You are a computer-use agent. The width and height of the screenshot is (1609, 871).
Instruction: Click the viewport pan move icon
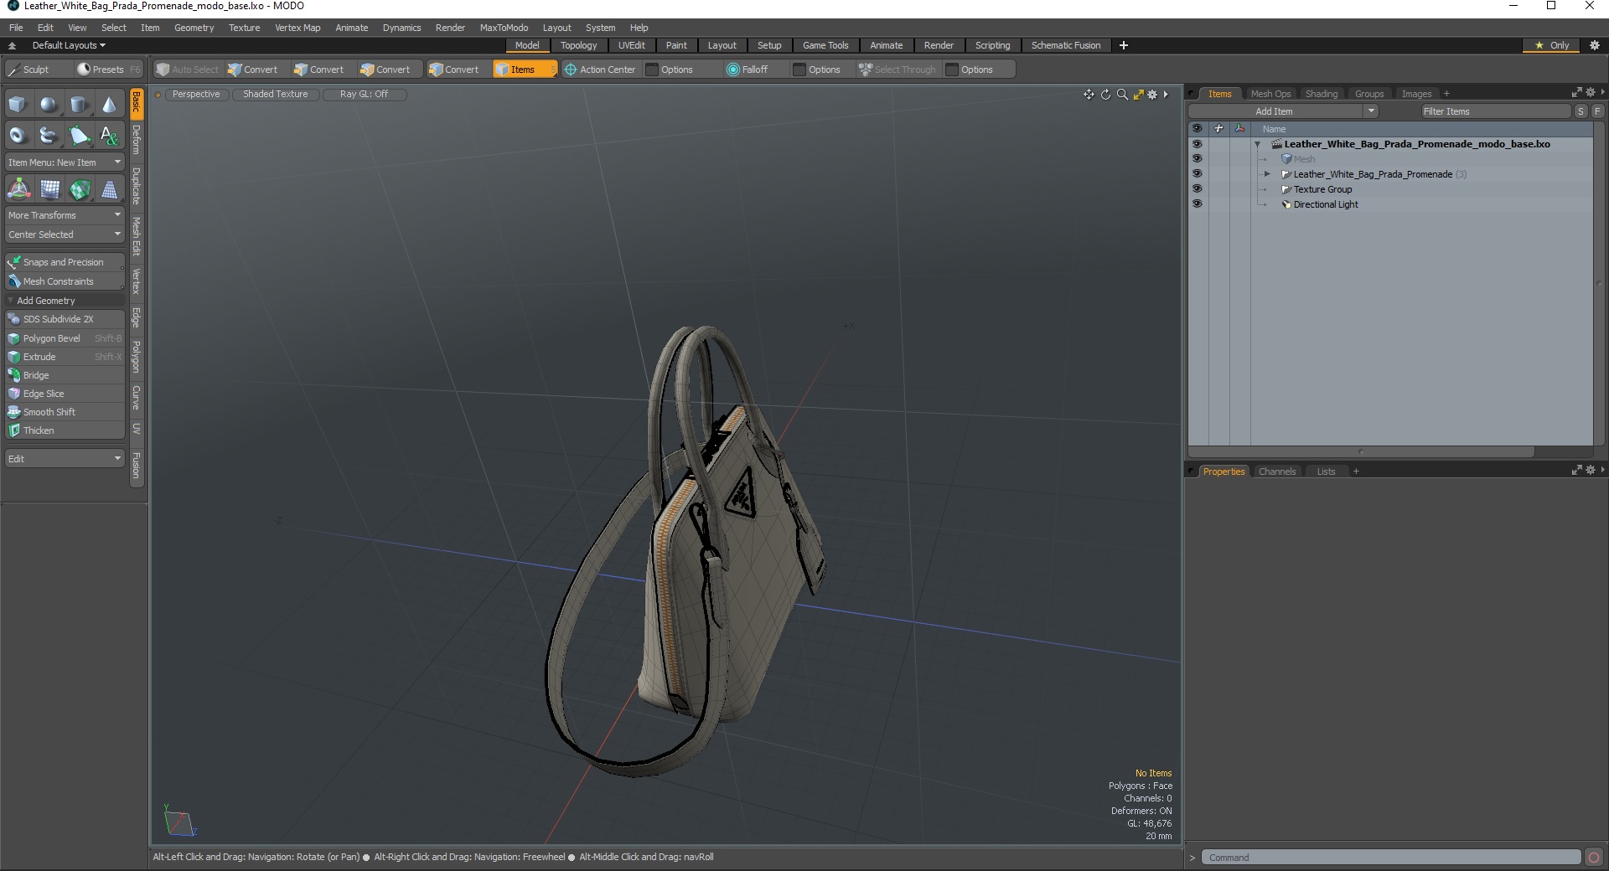coord(1089,95)
